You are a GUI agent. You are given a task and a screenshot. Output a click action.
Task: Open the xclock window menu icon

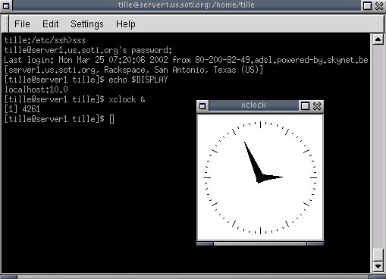coord(202,106)
